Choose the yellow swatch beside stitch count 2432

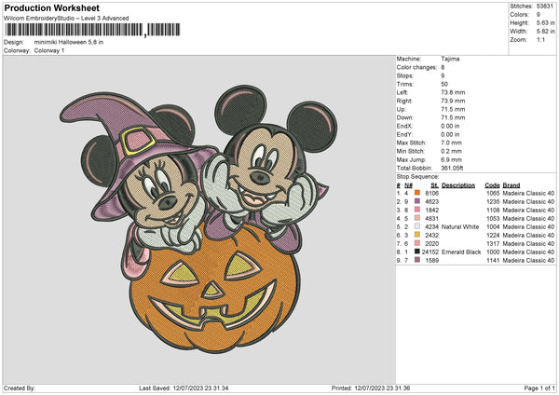[417, 235]
